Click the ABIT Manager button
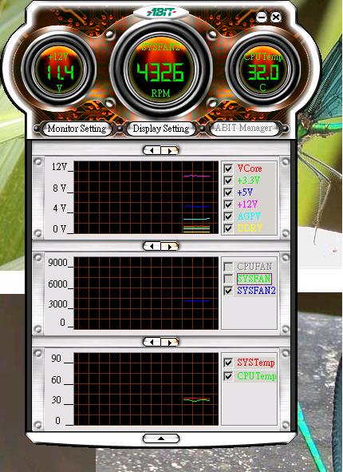 click(243, 128)
